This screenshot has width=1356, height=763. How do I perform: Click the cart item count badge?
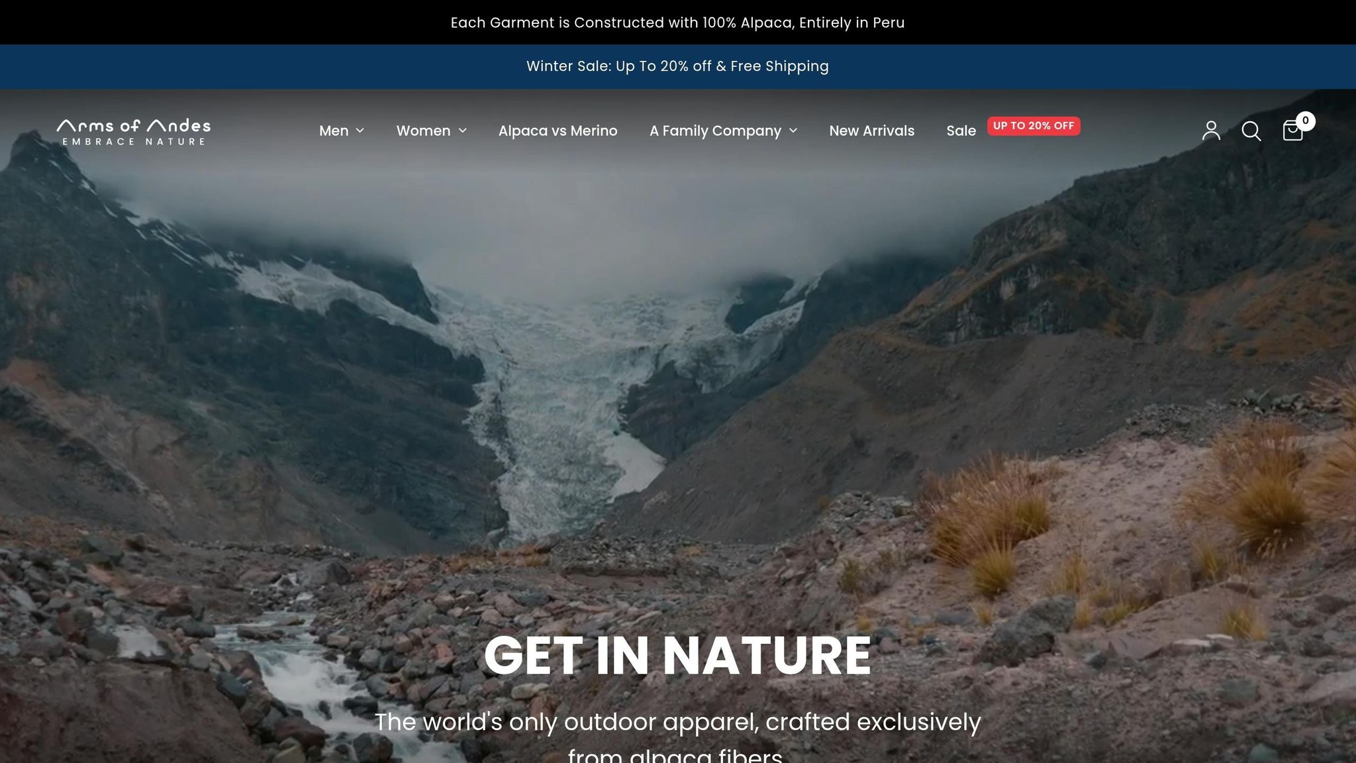(1305, 121)
